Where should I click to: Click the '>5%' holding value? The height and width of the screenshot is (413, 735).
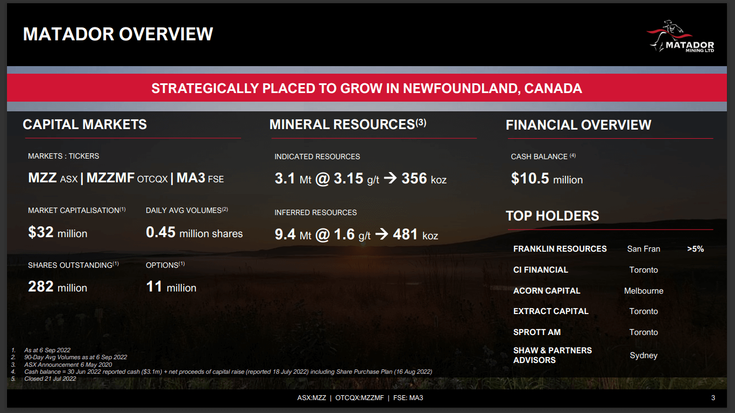tap(696, 249)
